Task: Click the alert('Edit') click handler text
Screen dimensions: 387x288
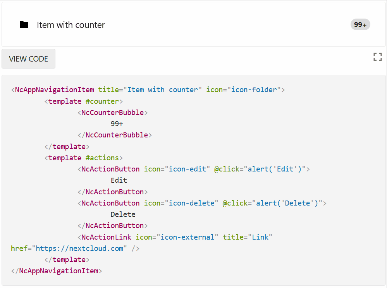Action: coord(274,169)
